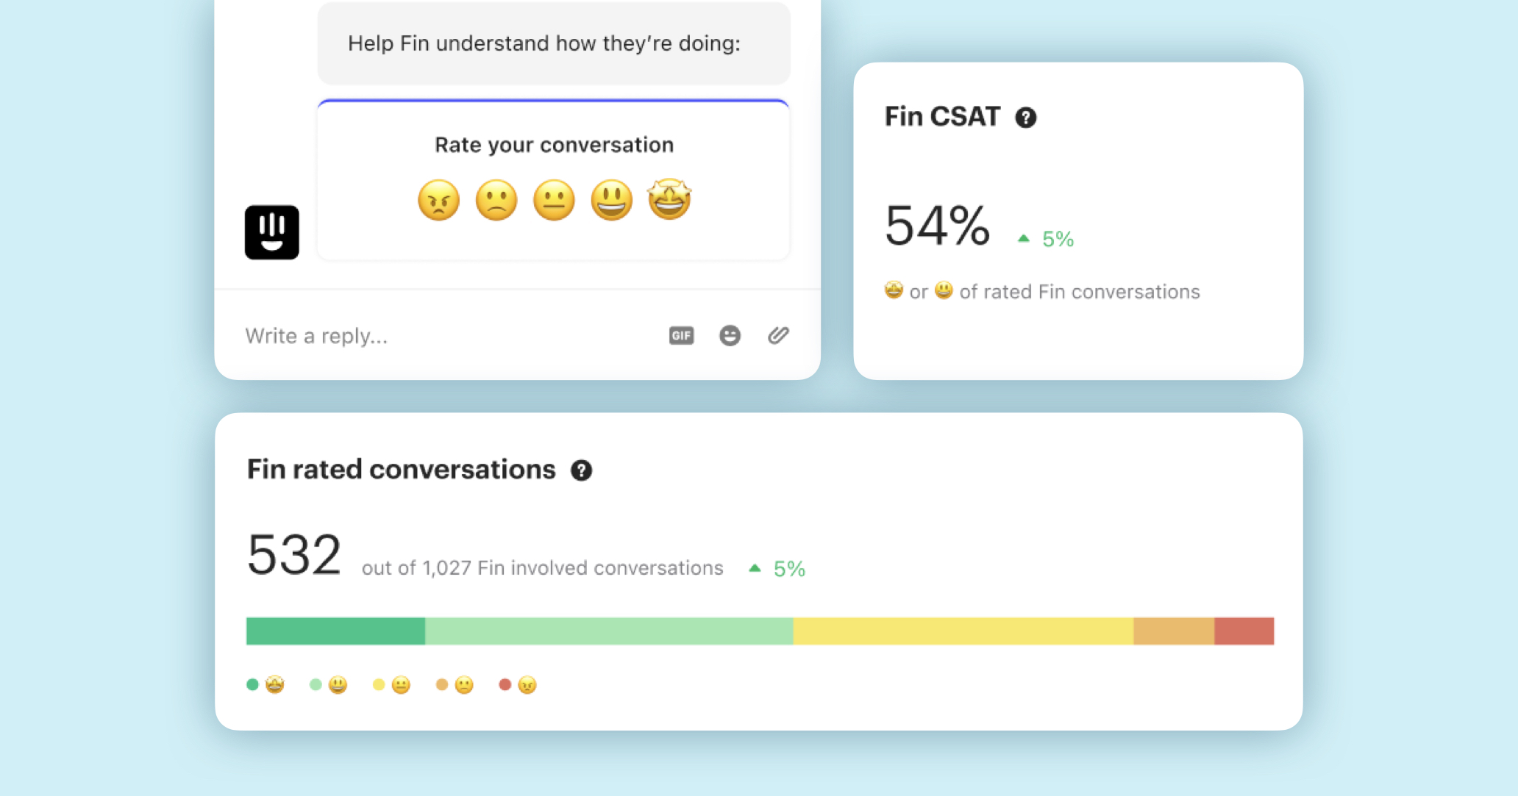The width and height of the screenshot is (1518, 796).
Task: Choose the neutral face rating emoji
Action: (554, 200)
